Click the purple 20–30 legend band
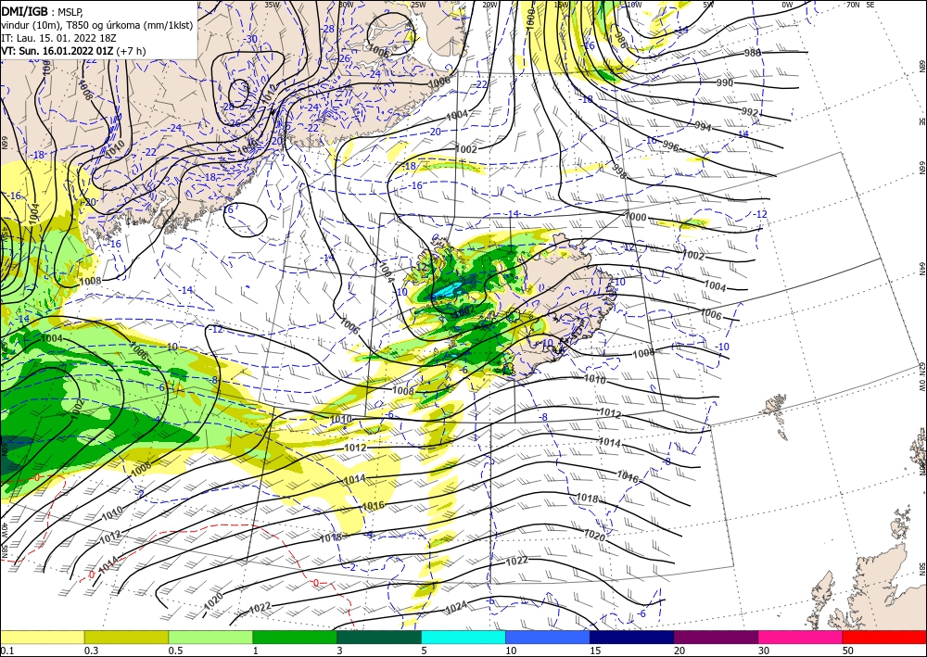Screen dimensions: 927x657 tap(716, 637)
